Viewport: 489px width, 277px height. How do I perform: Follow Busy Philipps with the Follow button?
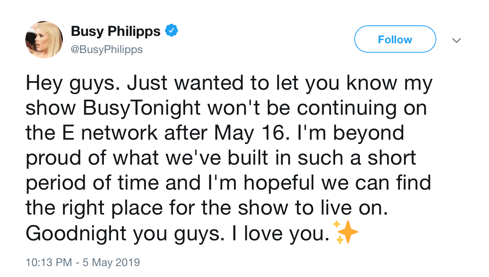395,39
